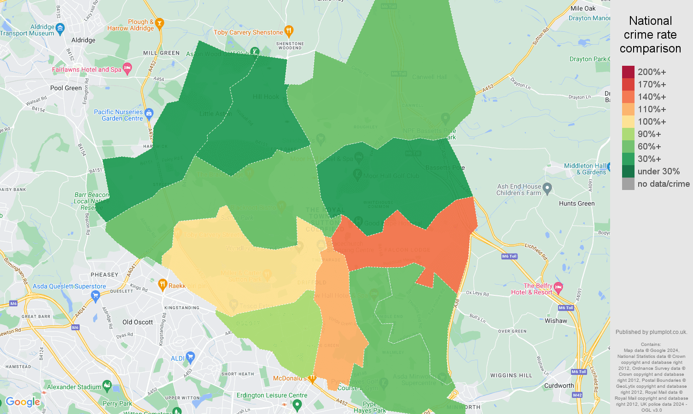Click the National crime rate comparison title
The width and height of the screenshot is (693, 414).
650,34
